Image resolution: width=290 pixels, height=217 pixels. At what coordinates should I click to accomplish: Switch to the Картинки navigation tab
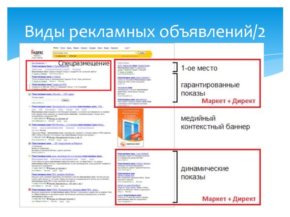pos(114,48)
